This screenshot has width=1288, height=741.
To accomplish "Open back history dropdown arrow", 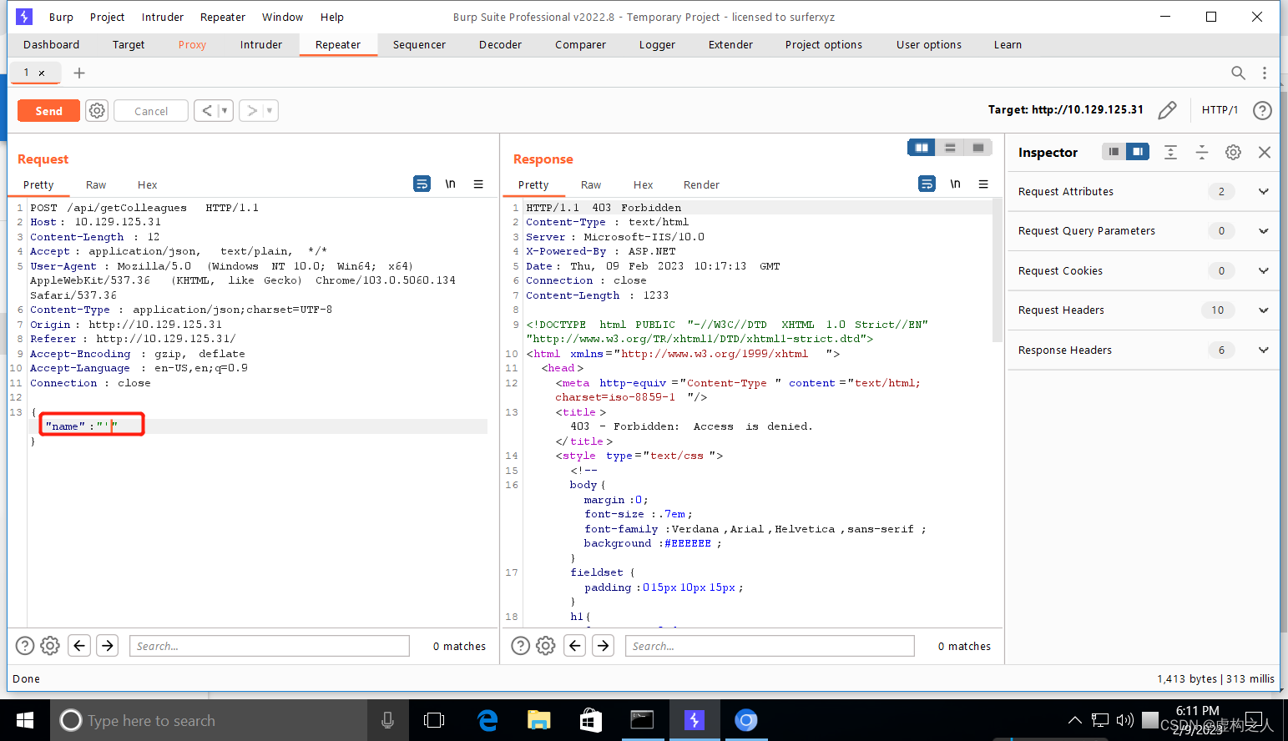I will click(225, 111).
